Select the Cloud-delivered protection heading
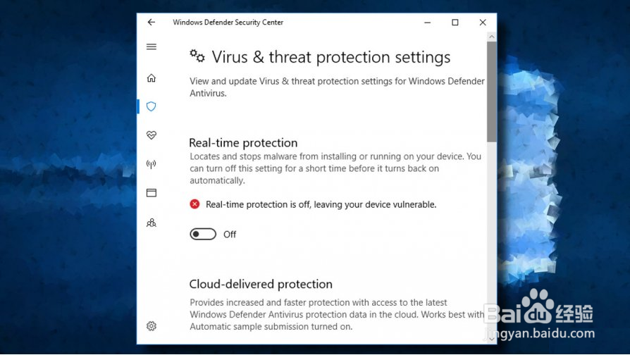 click(261, 285)
